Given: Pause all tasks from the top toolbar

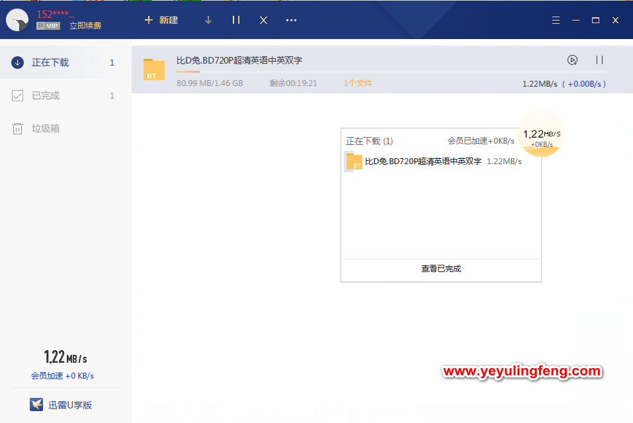Looking at the screenshot, I should click(x=236, y=21).
